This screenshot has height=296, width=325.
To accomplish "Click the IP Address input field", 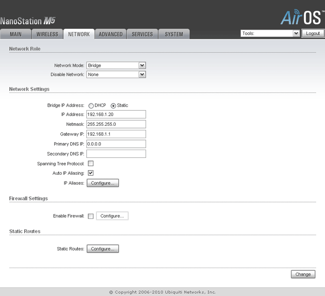I will click(x=116, y=114).
